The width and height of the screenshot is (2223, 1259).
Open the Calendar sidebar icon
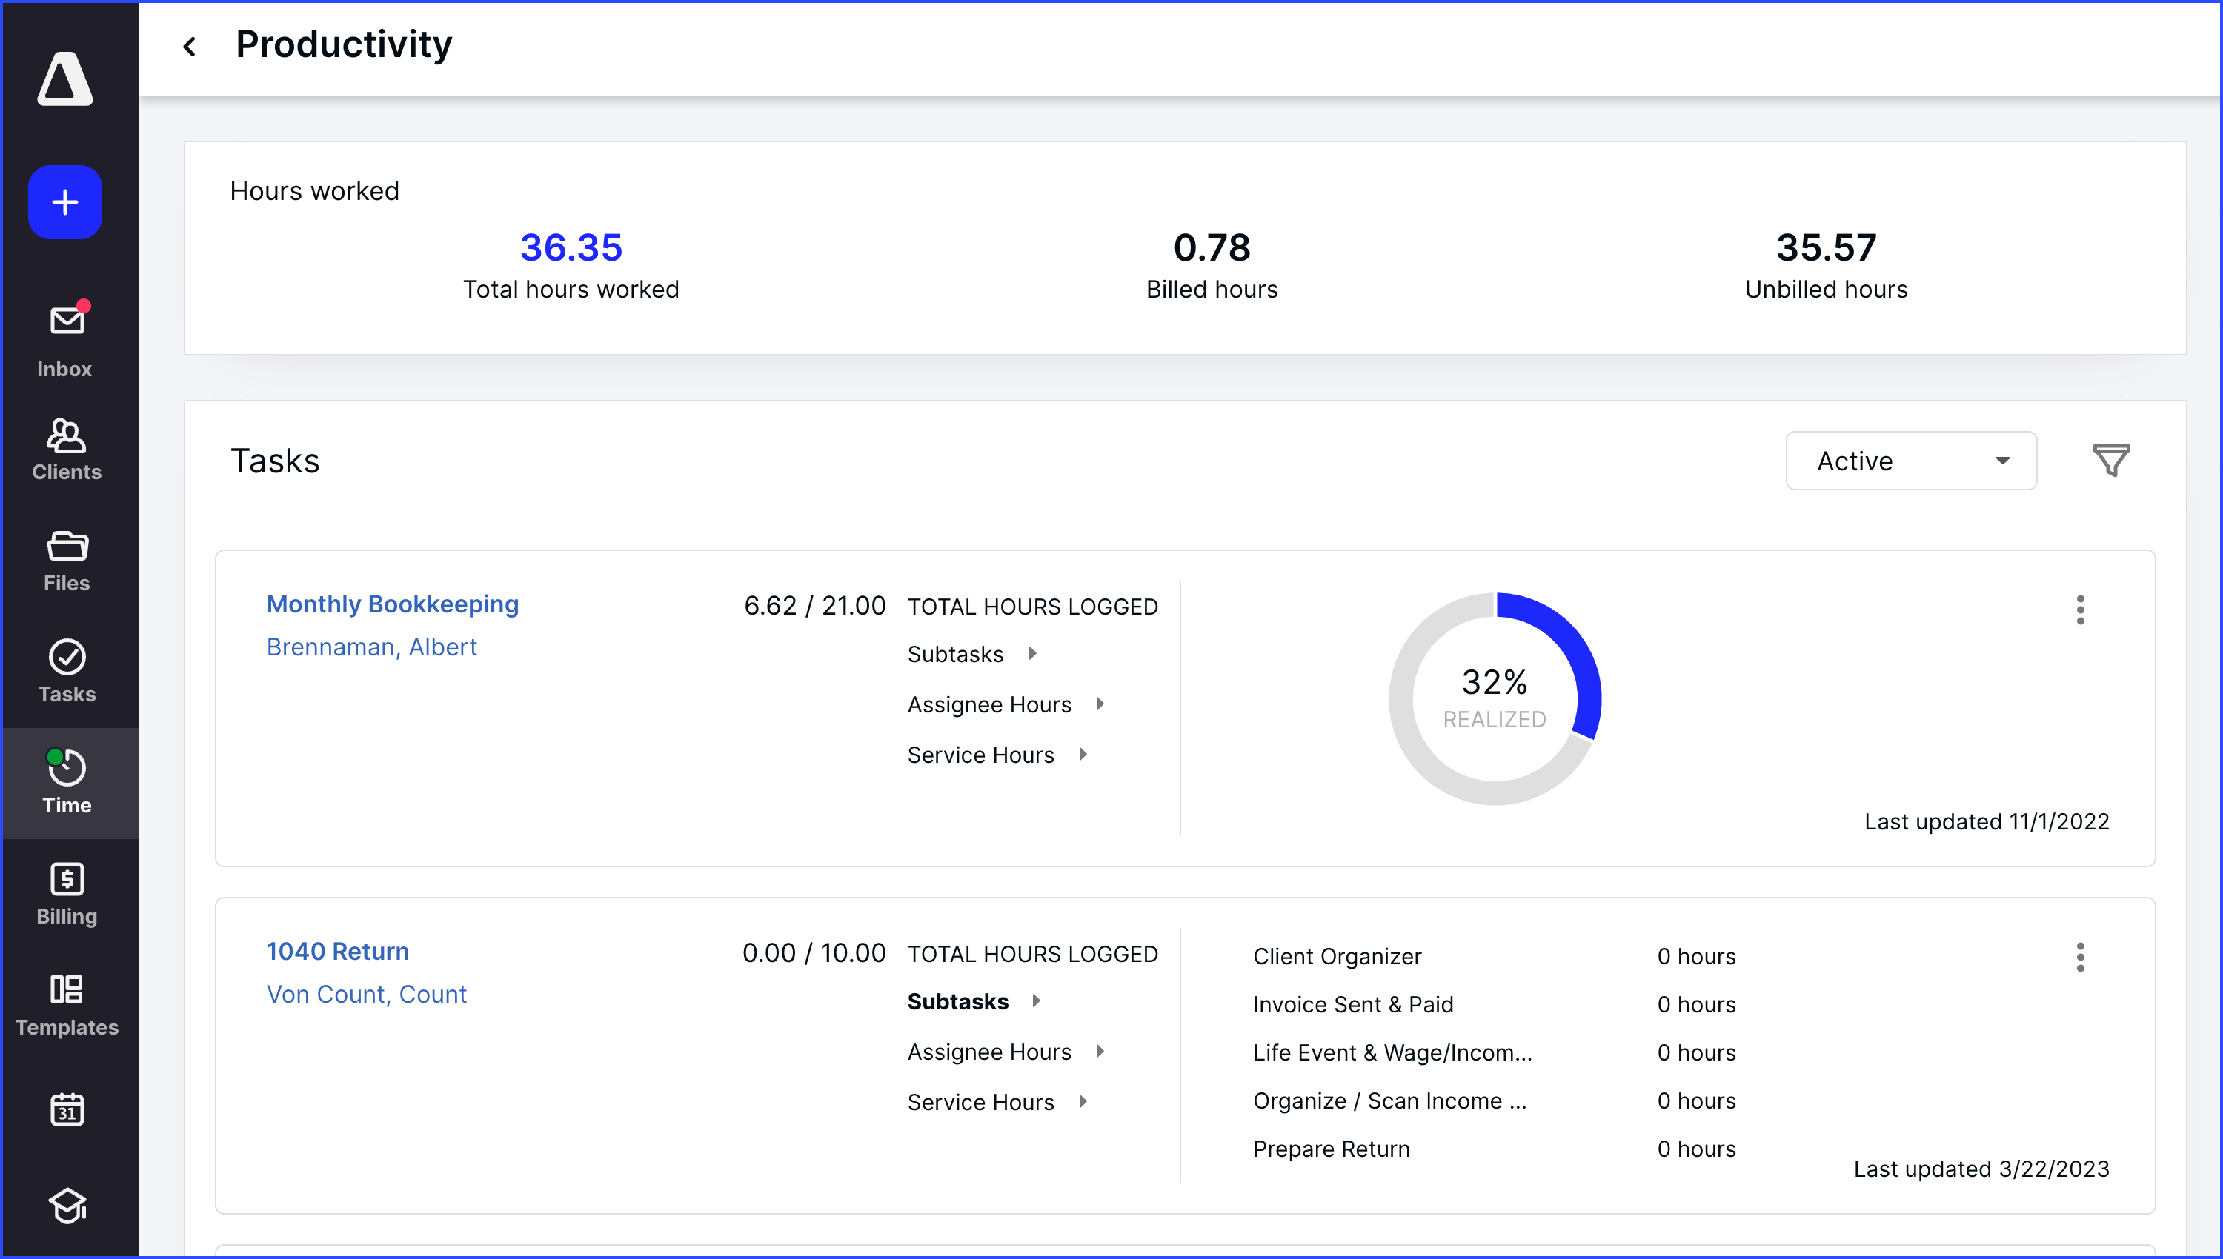click(x=66, y=1109)
